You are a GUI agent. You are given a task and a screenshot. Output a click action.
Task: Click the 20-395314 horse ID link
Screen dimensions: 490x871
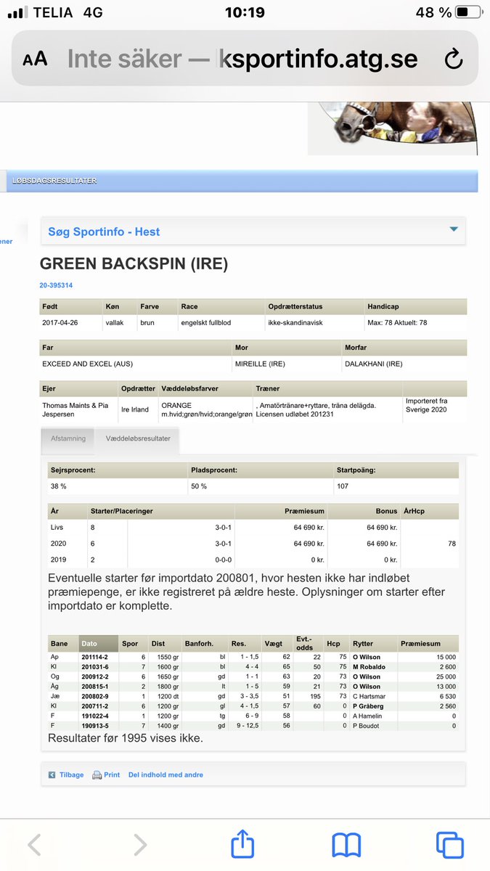[56, 285]
